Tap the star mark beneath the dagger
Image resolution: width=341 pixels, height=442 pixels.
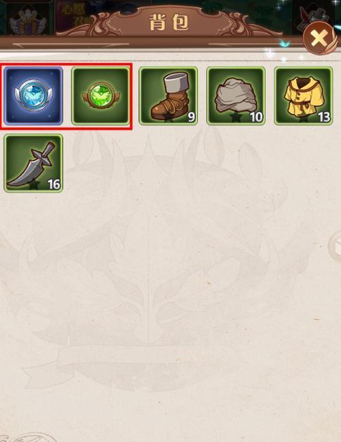pos(34,187)
